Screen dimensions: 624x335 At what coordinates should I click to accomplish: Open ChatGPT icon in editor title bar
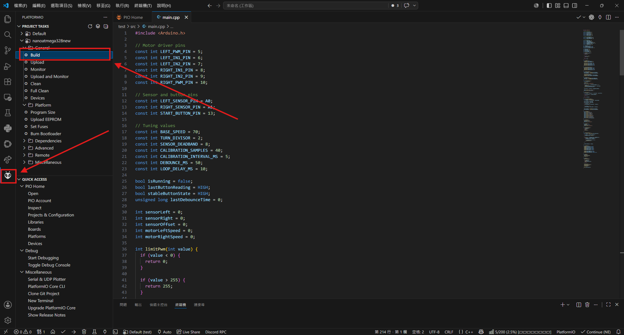click(591, 17)
